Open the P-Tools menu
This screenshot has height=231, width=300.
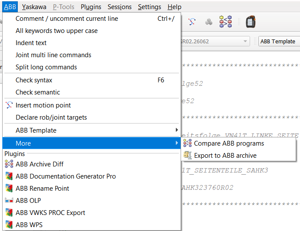(63, 7)
